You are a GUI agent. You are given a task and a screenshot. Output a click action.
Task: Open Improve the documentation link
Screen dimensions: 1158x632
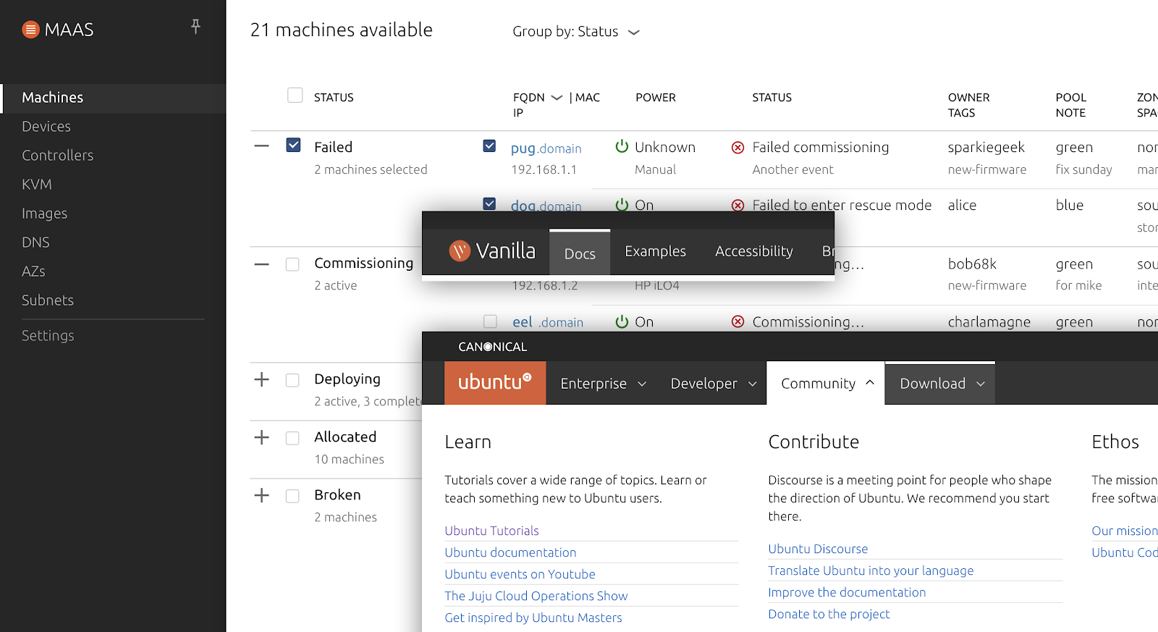847,592
